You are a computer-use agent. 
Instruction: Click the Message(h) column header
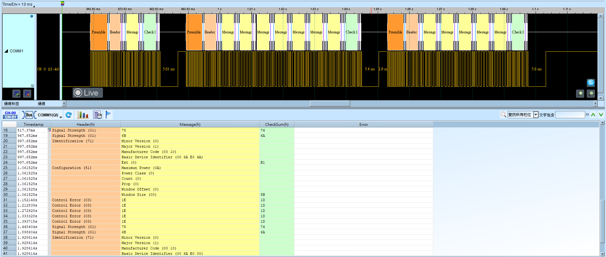click(190, 125)
